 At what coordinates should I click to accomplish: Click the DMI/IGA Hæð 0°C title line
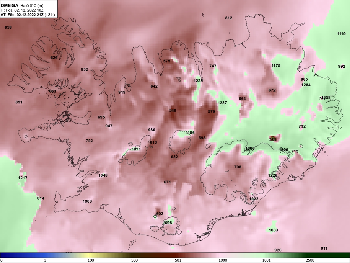click(x=22, y=6)
